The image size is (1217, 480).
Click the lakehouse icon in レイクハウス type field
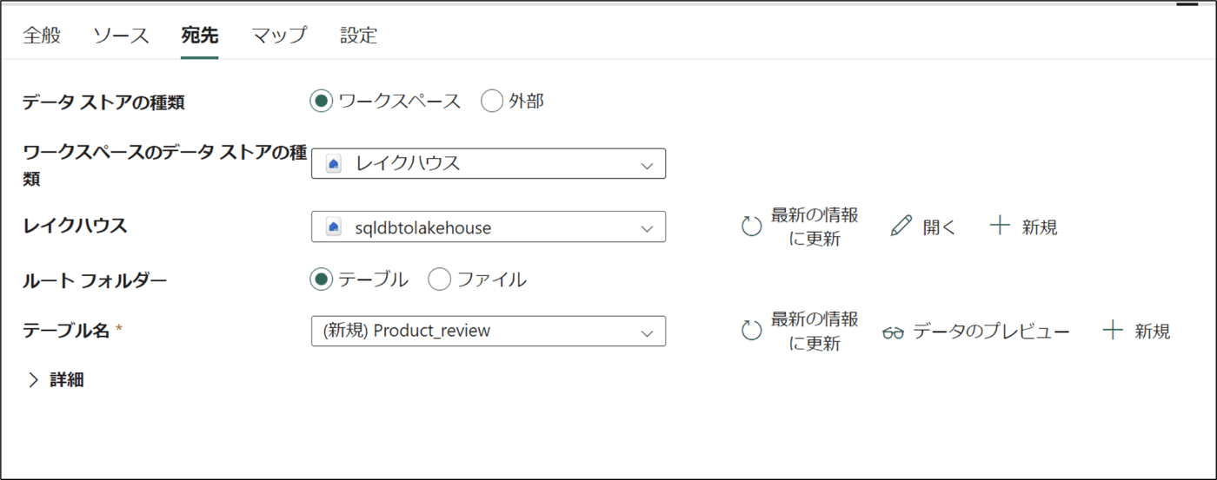[334, 163]
